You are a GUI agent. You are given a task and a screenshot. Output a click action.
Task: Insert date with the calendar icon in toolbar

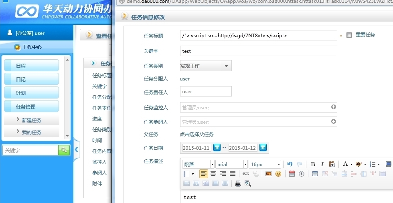pos(292,174)
